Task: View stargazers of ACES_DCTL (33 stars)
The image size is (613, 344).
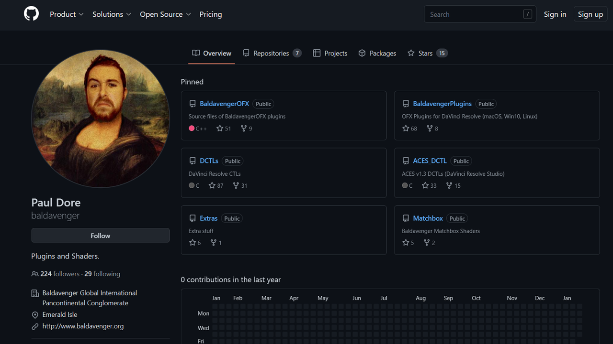Action: coord(429,185)
